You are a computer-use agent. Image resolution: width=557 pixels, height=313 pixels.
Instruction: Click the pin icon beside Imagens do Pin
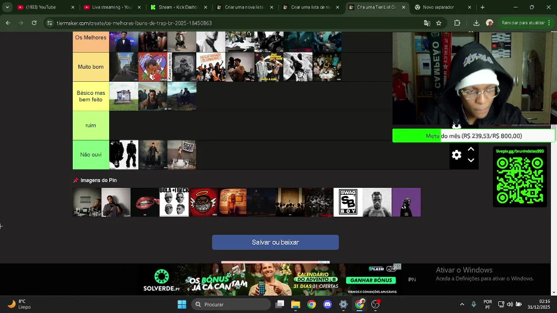click(x=76, y=180)
